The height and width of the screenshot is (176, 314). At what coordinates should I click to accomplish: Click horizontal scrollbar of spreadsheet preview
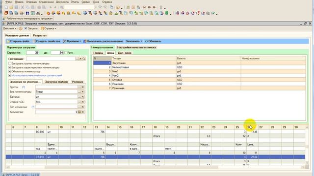coord(156,167)
